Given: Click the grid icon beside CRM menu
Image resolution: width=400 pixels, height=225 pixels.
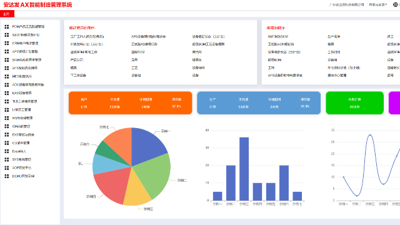Looking at the screenshot, I should tap(7, 43).
